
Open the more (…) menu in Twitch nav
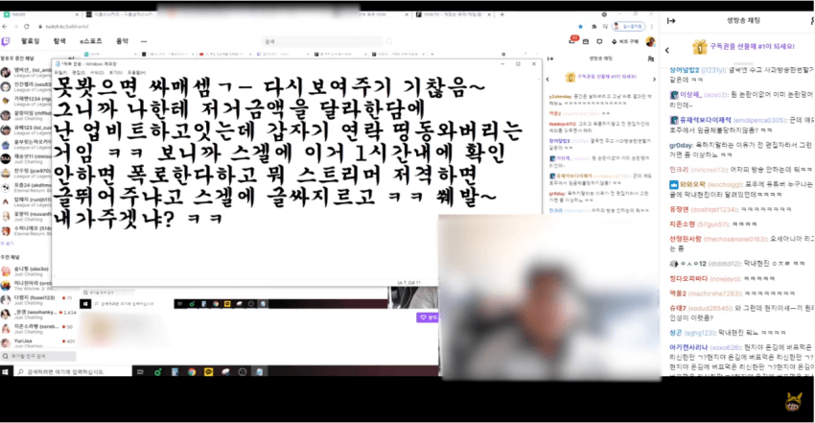coord(144,41)
